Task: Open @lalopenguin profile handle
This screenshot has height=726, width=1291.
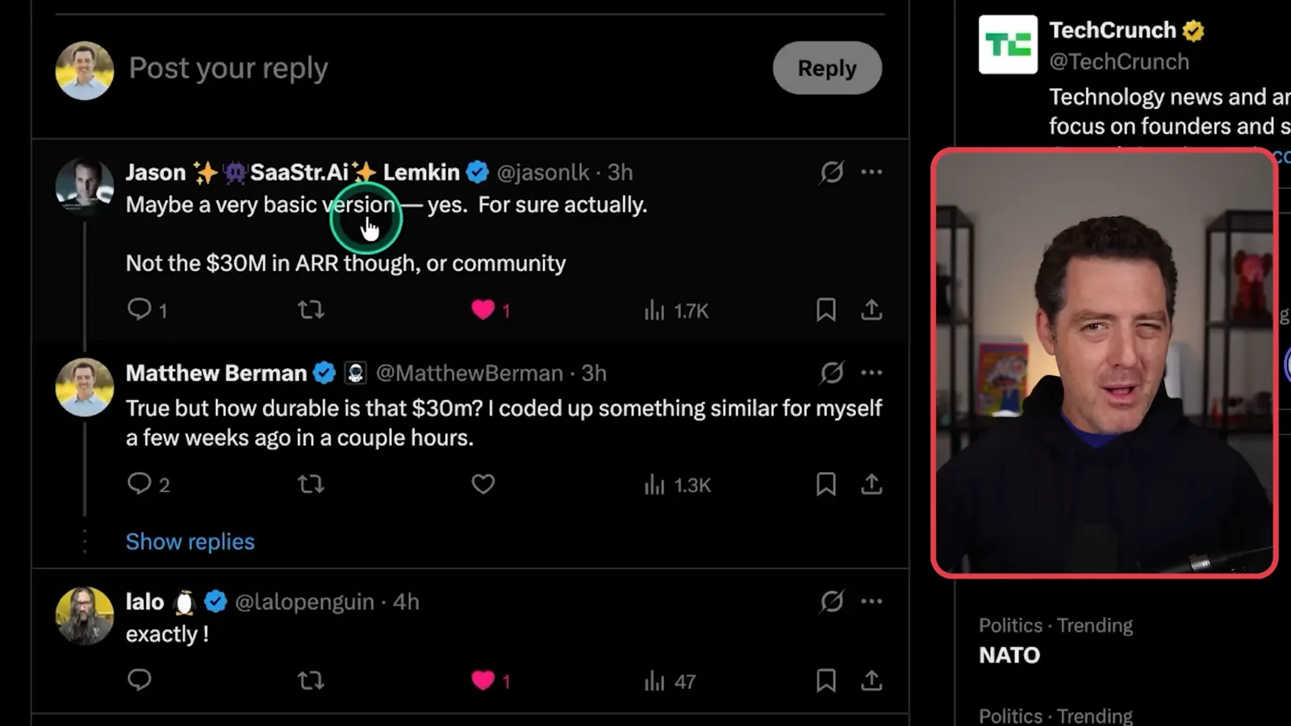Action: (x=304, y=602)
